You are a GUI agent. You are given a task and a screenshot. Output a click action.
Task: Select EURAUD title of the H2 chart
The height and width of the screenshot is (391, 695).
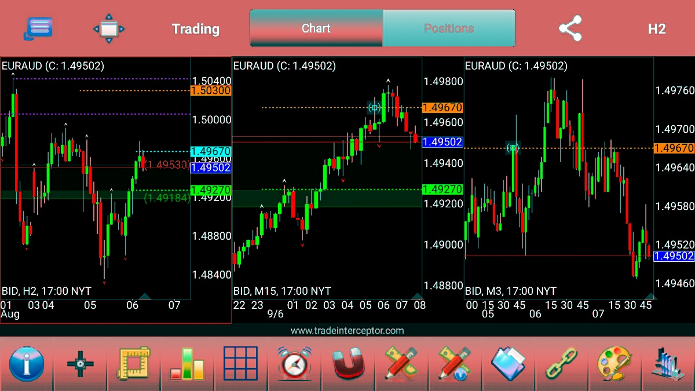coord(53,66)
